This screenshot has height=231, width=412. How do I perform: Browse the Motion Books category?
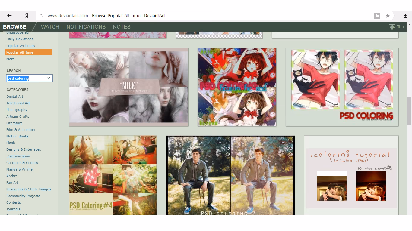click(x=17, y=136)
